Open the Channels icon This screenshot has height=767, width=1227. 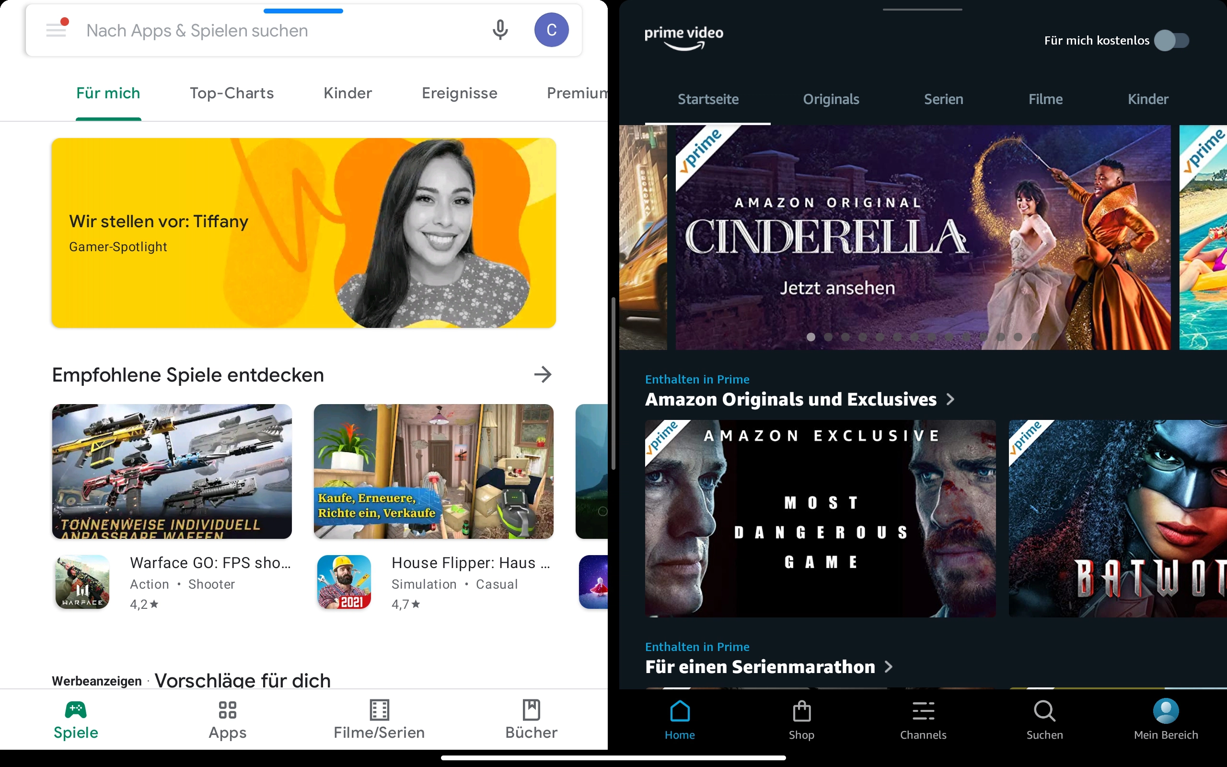(923, 711)
